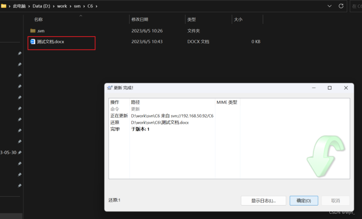
Task: Expand the chevron after svn in breadcrumb
Action: (84, 6)
